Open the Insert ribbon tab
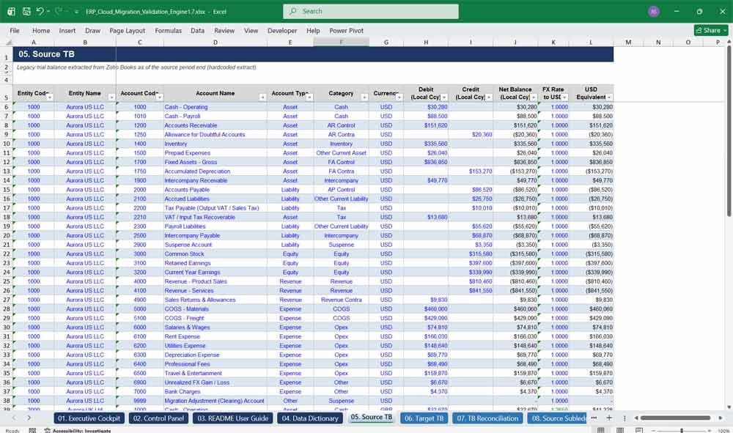The image size is (733, 433). tap(67, 30)
